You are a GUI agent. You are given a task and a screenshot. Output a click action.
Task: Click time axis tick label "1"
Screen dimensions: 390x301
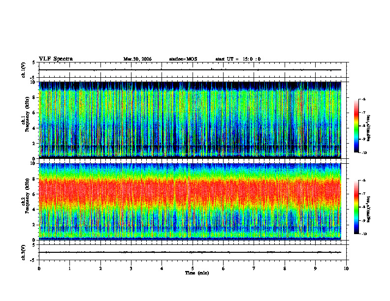pos(69,269)
